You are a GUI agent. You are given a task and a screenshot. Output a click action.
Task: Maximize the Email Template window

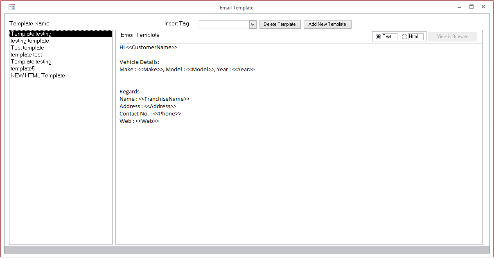(471, 7)
